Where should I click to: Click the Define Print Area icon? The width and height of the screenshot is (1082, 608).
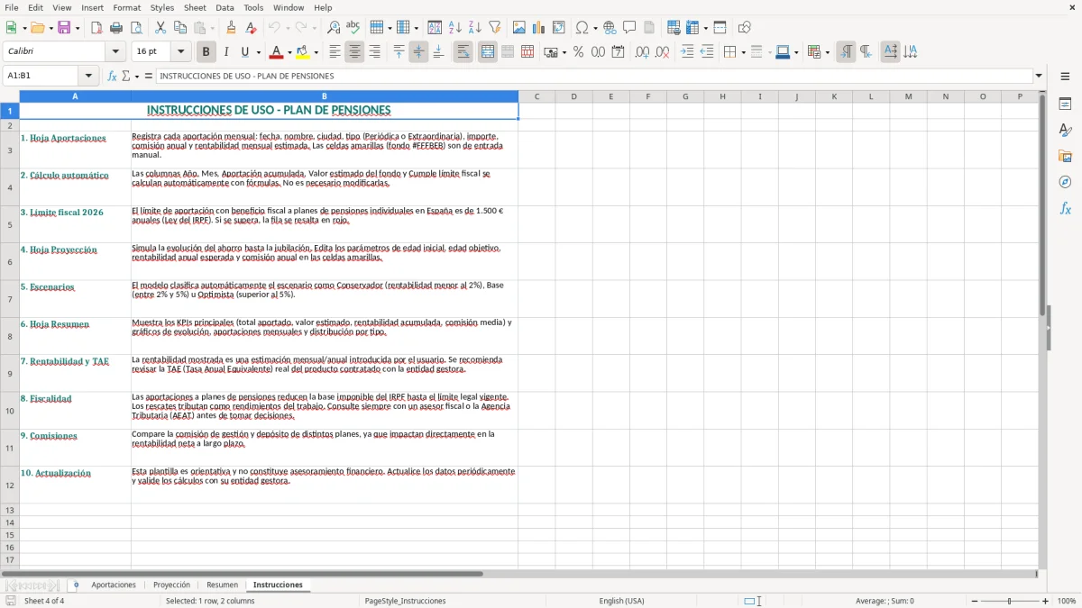(674, 28)
